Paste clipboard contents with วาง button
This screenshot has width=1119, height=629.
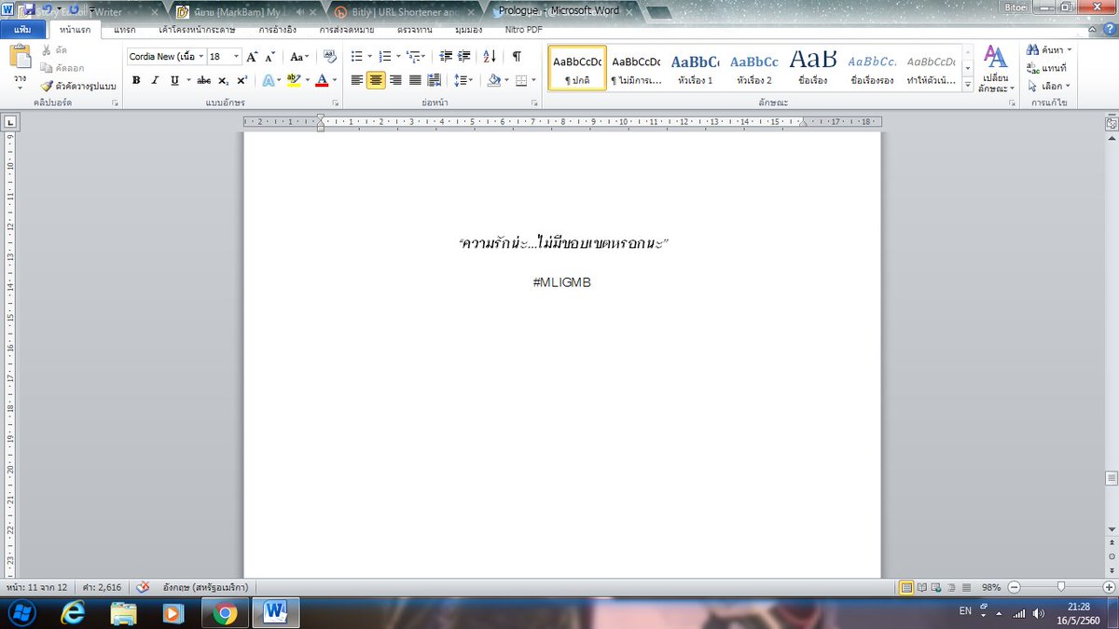(x=20, y=65)
